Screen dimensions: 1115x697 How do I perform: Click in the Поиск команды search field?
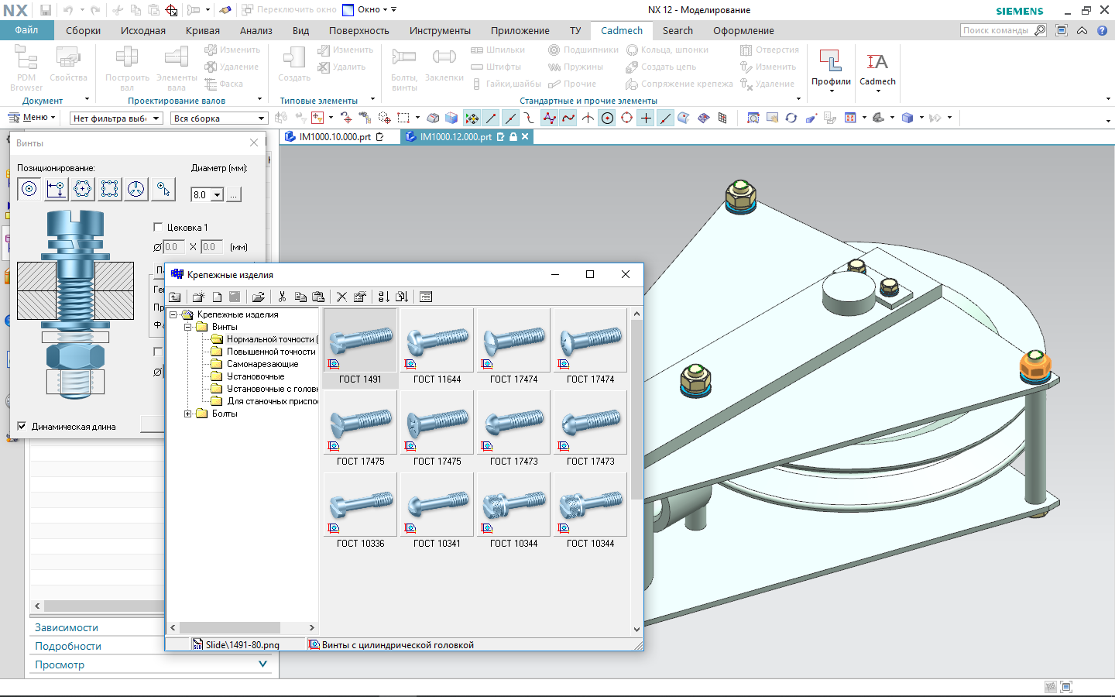pos(996,30)
